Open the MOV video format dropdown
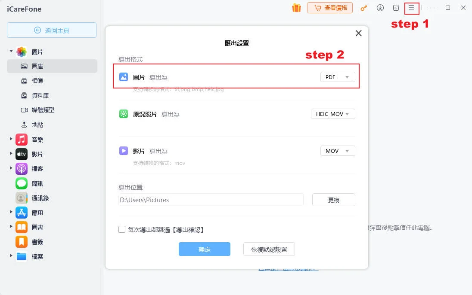Image resolution: width=472 pixels, height=295 pixels. pyautogui.click(x=338, y=151)
